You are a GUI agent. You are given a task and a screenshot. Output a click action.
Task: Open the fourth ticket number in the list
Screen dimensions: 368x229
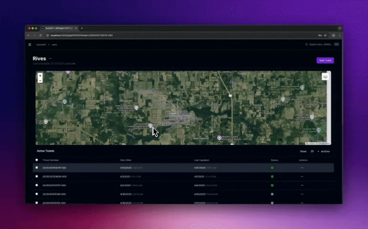click(x=54, y=194)
